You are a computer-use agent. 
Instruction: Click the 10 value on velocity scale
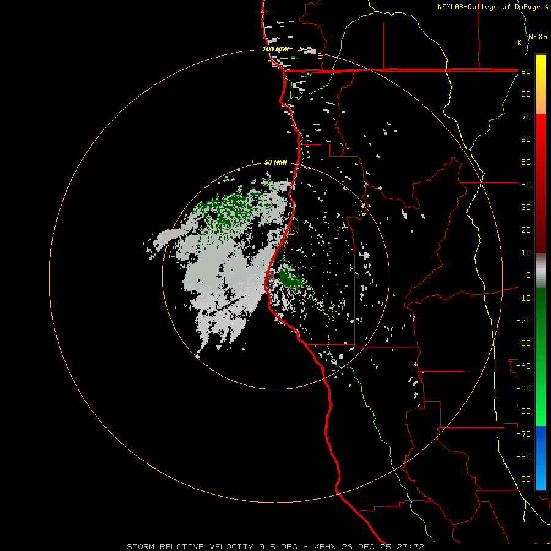(x=526, y=253)
